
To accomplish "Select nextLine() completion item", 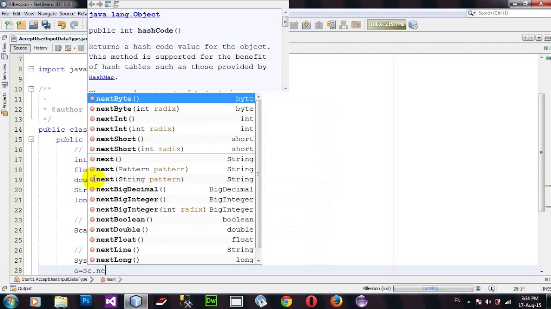I will [x=172, y=250].
